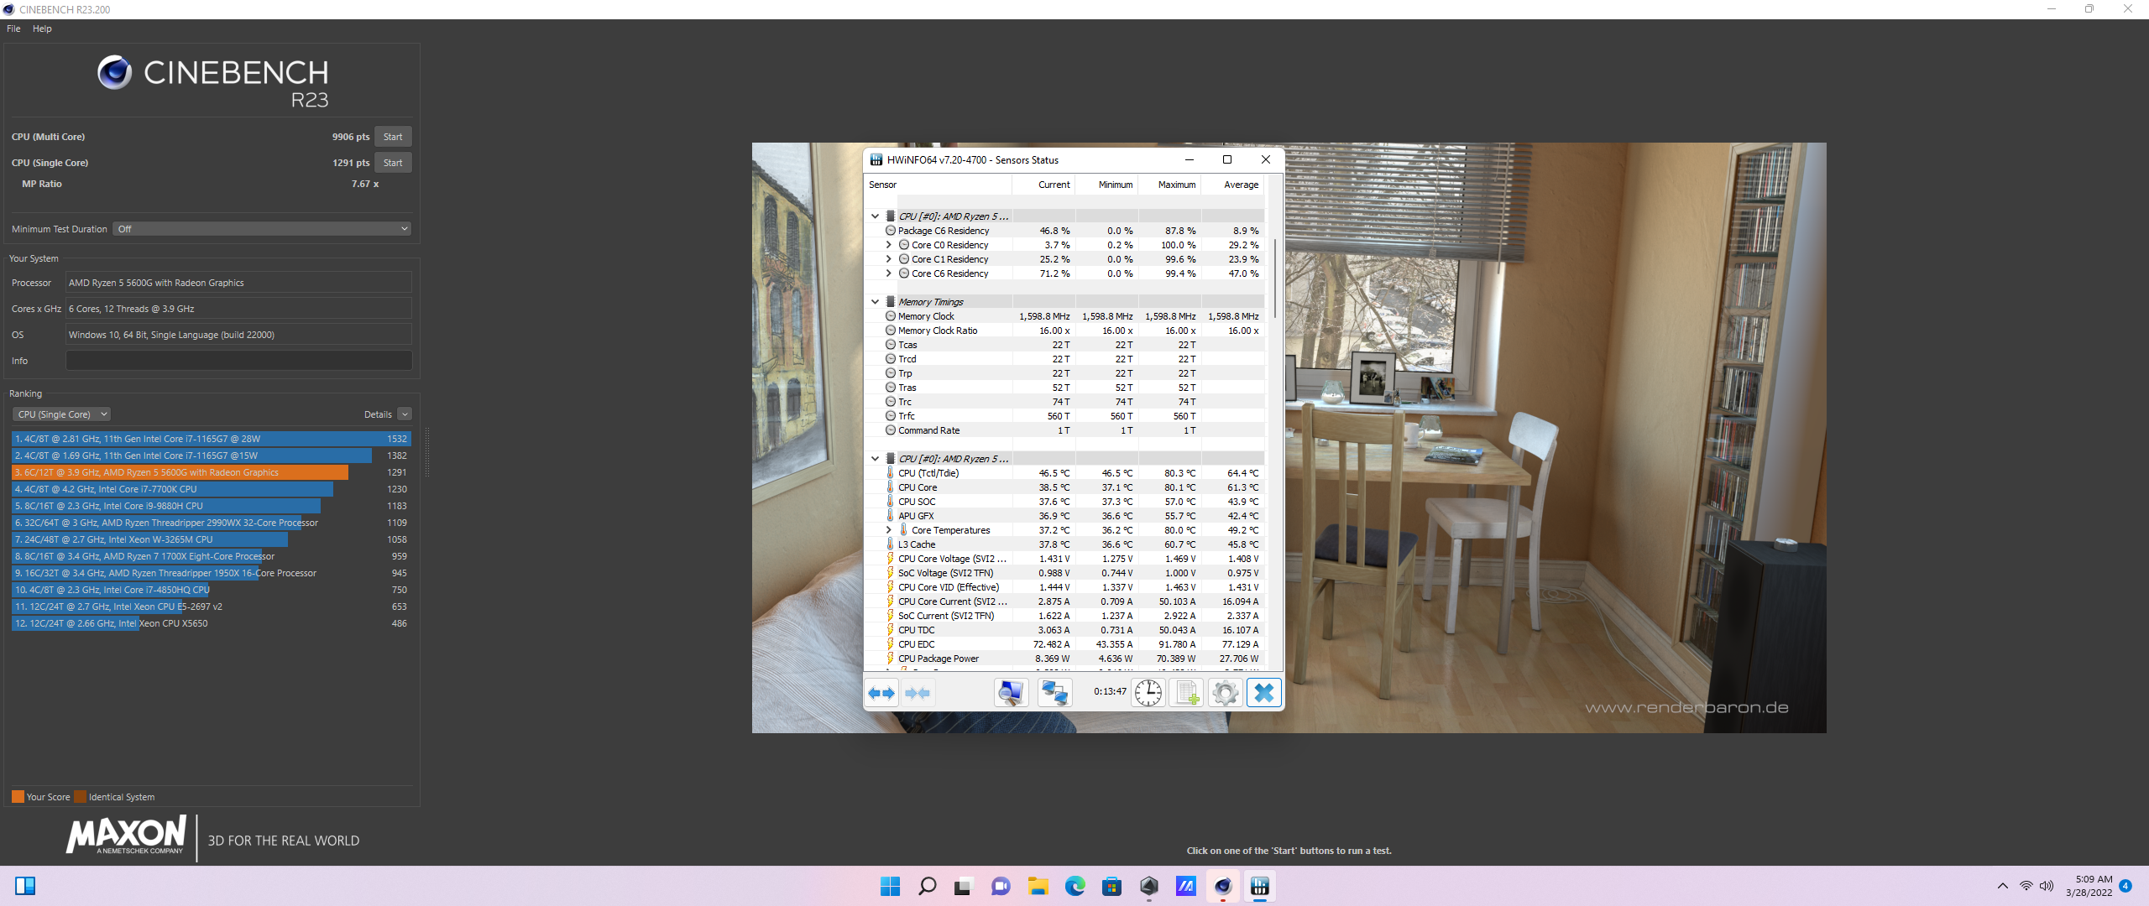Screen dimensions: 2149x906
Task: Expand Core Temperatures row
Action: pos(889,530)
